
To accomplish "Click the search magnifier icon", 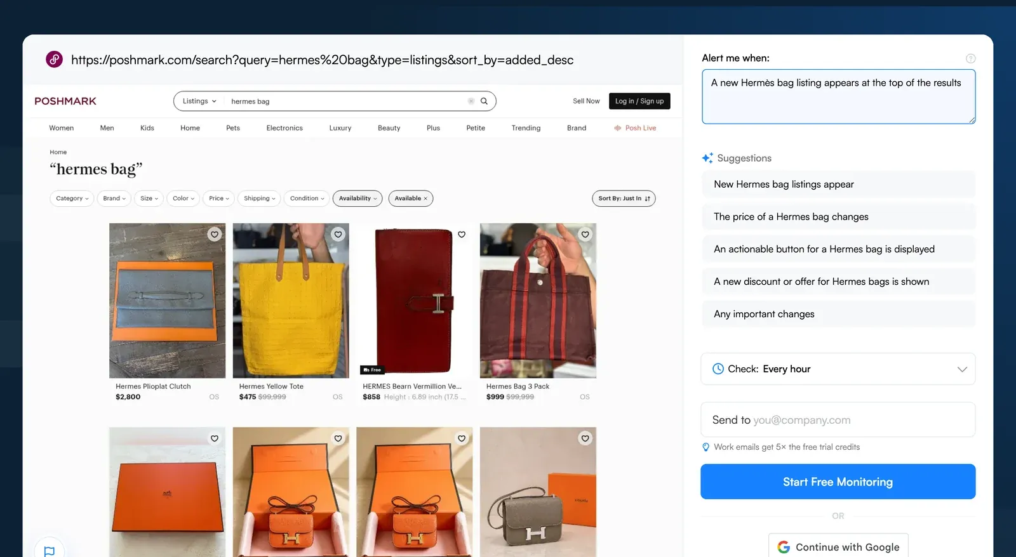I will [x=484, y=101].
